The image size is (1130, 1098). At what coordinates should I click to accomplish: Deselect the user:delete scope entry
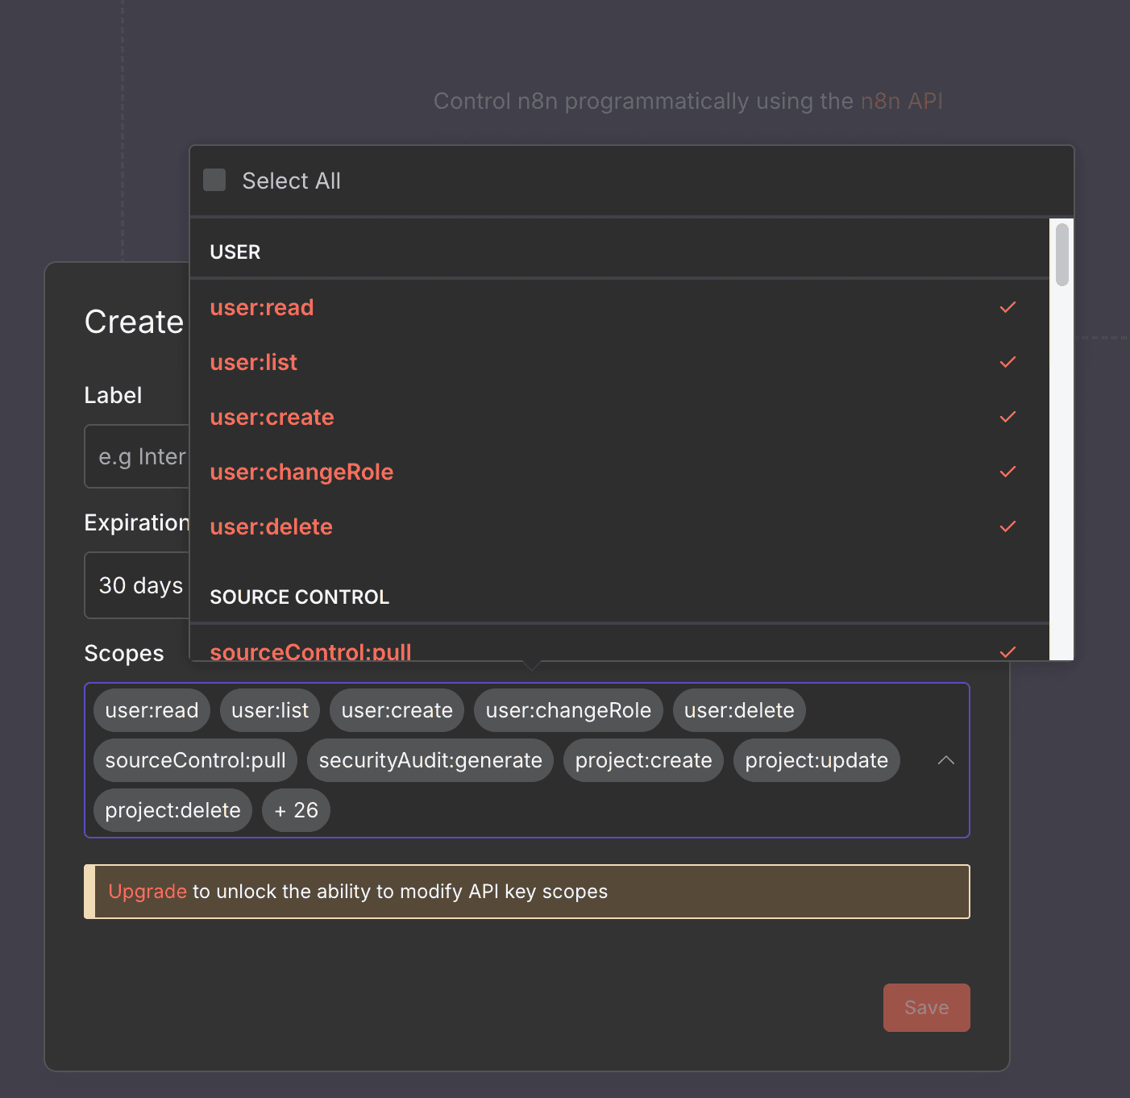[x=271, y=526]
